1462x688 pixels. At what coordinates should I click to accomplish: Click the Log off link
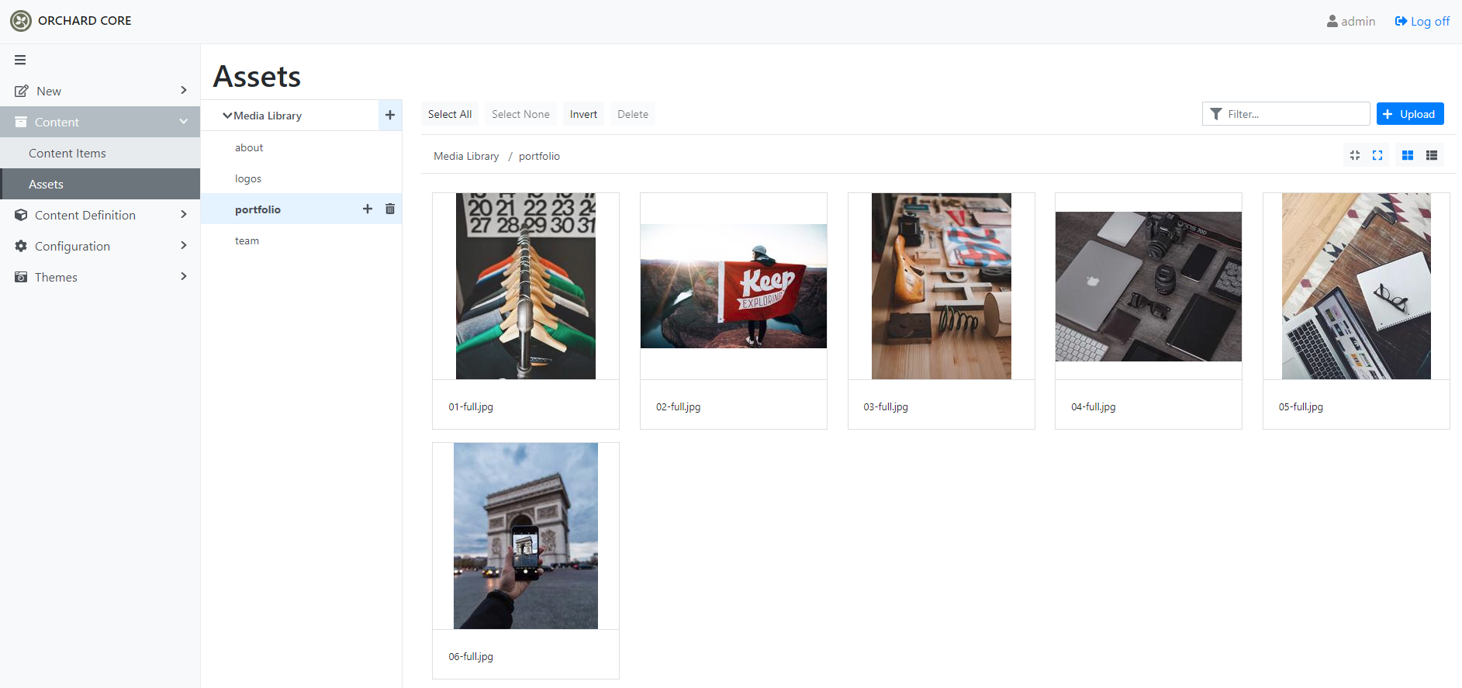(1422, 21)
